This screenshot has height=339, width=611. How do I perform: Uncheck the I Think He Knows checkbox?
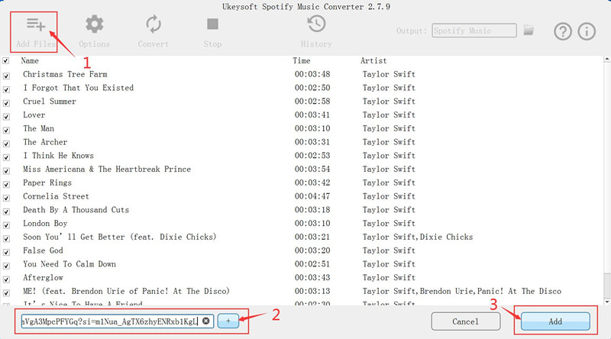click(6, 157)
